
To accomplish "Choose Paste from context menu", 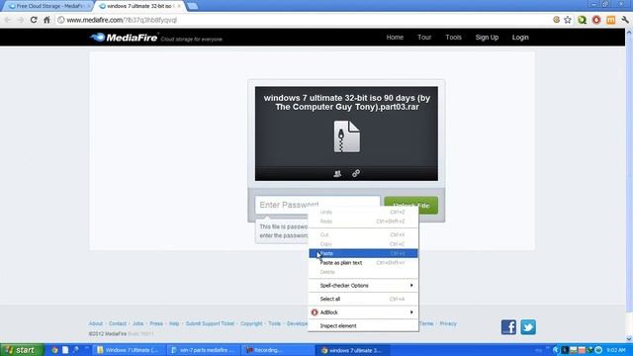I will (363, 253).
